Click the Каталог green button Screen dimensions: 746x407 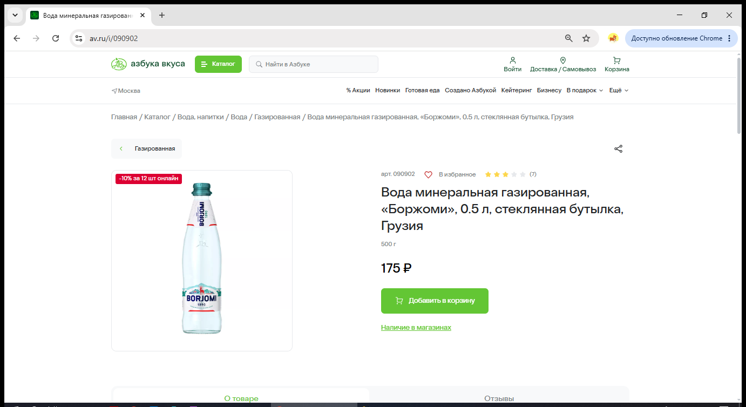(x=218, y=64)
